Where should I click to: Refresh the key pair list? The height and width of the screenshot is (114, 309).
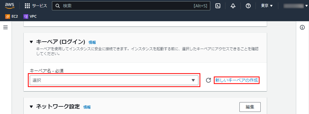(x=208, y=80)
